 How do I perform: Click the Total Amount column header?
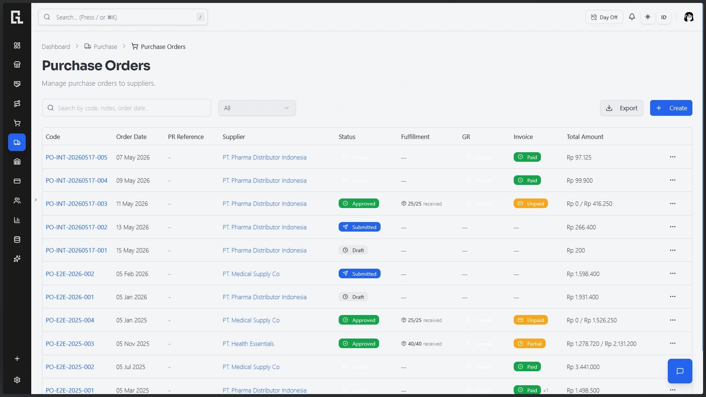click(x=585, y=137)
